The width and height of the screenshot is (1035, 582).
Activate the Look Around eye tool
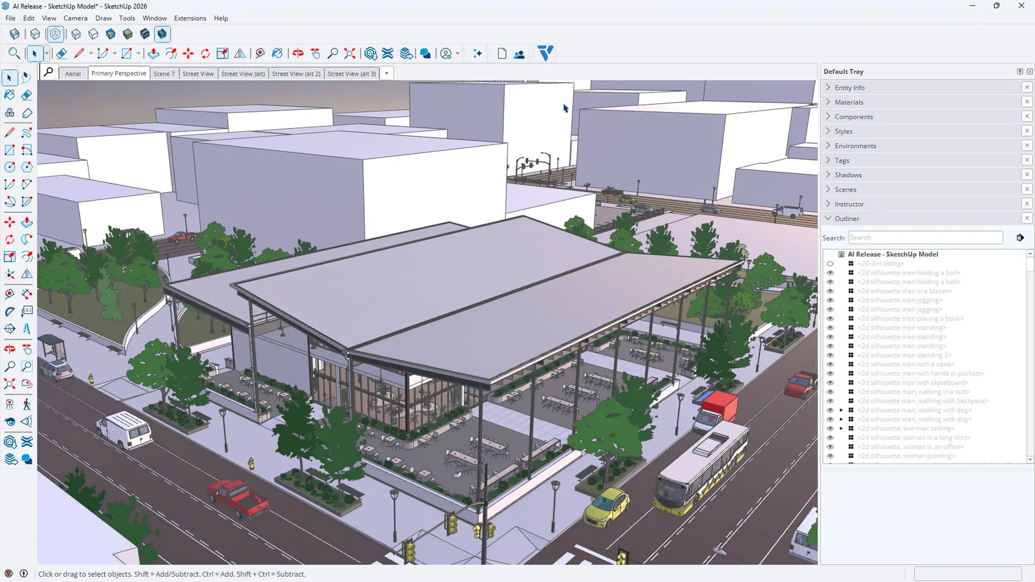[x=10, y=422]
